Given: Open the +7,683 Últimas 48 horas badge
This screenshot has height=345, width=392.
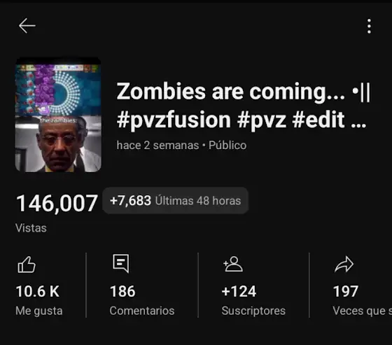Looking at the screenshot, I should click(x=175, y=201).
